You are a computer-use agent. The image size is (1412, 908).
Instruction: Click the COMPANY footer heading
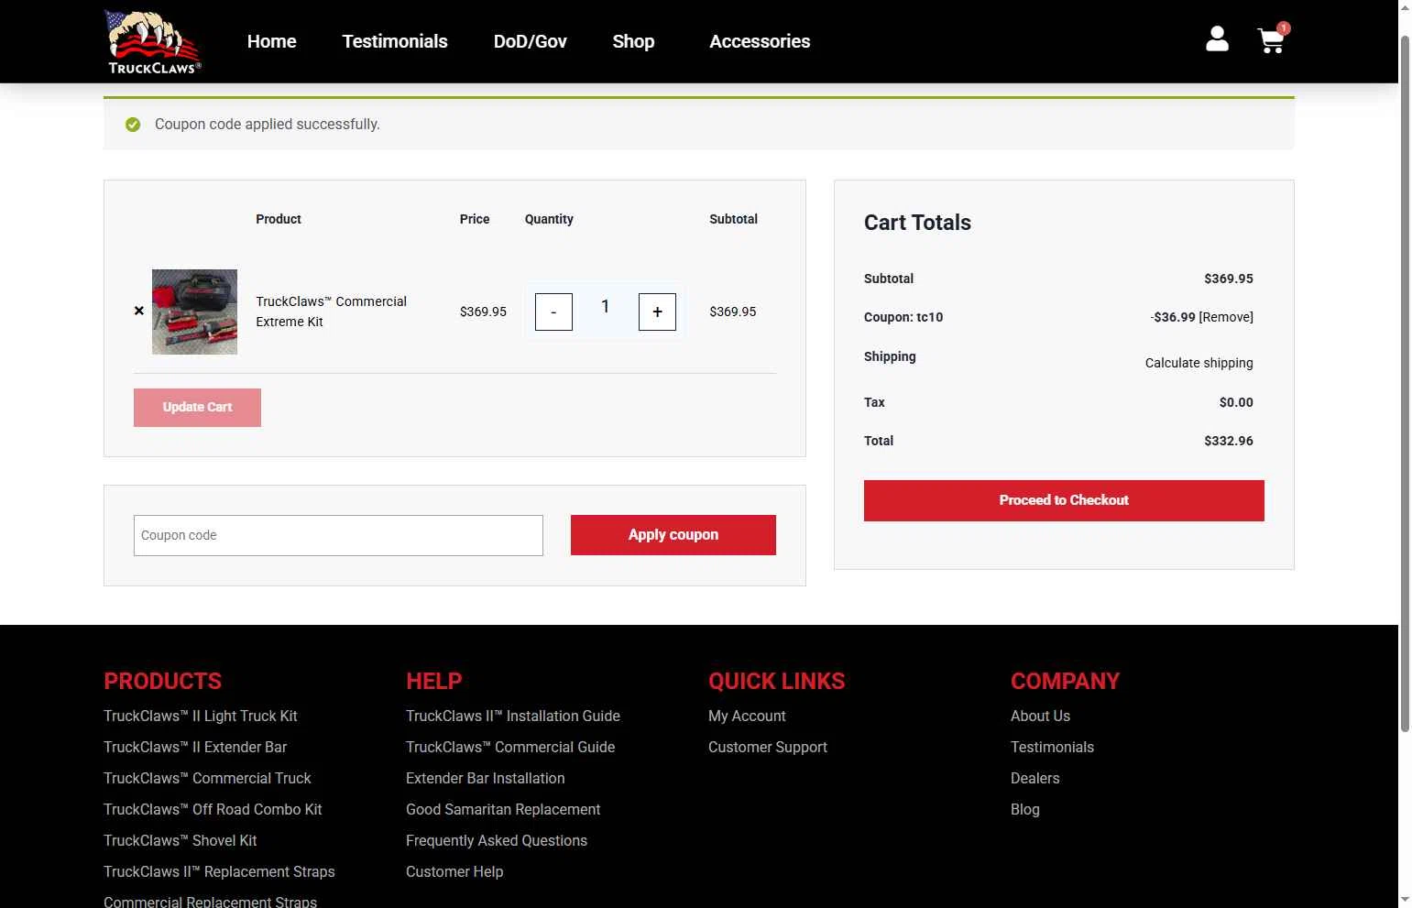click(1065, 682)
